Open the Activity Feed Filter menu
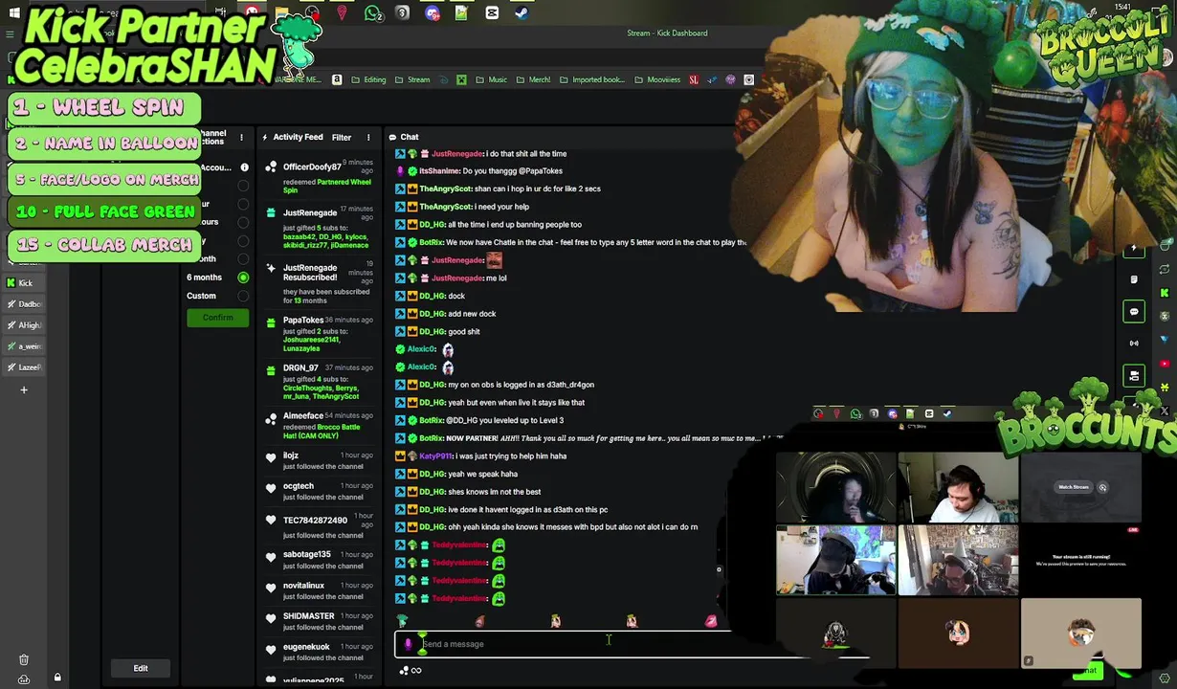This screenshot has width=1177, height=689. pyautogui.click(x=341, y=137)
